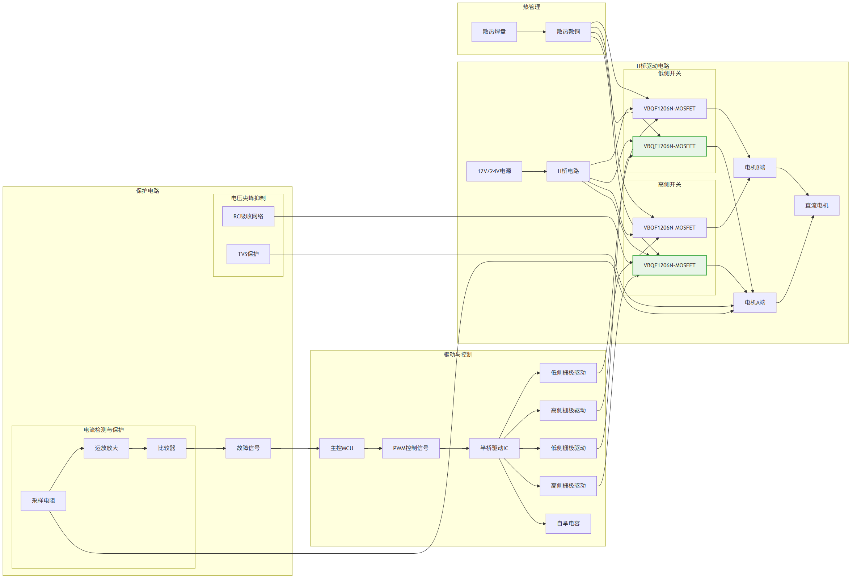Viewport: 857px width, 583px height.
Task: Click the 热管理 group title
Action: (531, 7)
